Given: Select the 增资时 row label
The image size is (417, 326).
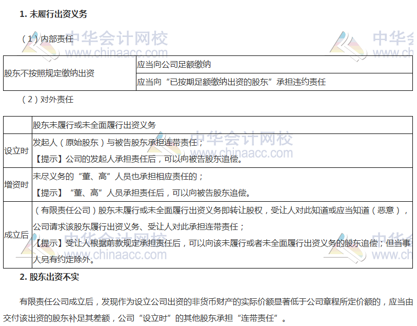Looking at the screenshot, I should [x=16, y=184].
